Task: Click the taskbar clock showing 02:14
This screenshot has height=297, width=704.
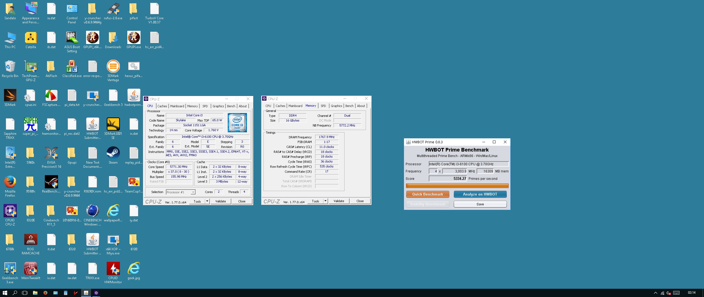Action: pyautogui.click(x=692, y=293)
